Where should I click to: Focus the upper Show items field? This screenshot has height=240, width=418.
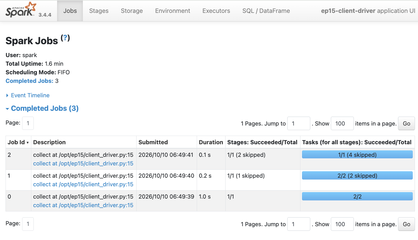point(342,123)
